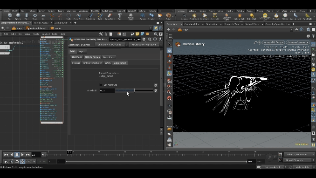Select the Spray Paint shelf tool
316x178 pixels.
[x=110, y=16]
